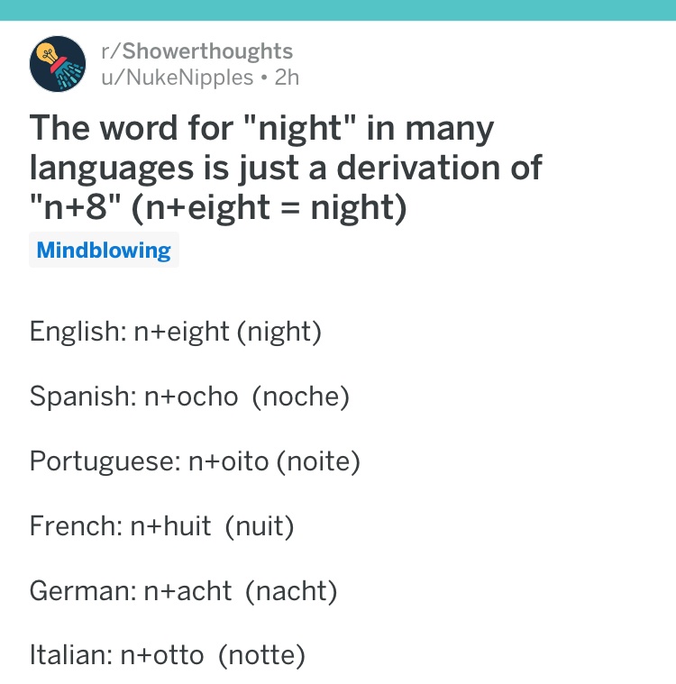Click the Portuguese n+oito line

pos(195,461)
